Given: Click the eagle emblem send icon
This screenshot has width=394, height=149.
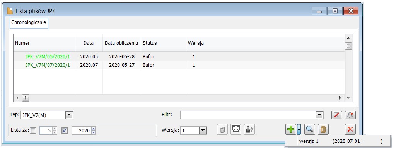Looking at the screenshot, I should [236, 129].
